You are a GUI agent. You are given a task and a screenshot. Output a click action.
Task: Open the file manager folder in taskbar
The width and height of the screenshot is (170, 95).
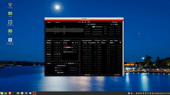[18, 93]
